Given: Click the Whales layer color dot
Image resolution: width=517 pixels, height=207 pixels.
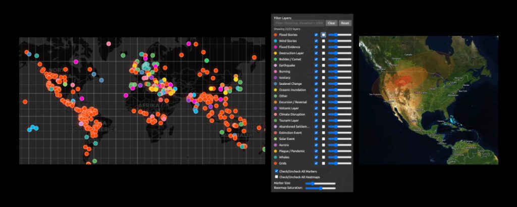Looking at the screenshot, I should (276, 157).
